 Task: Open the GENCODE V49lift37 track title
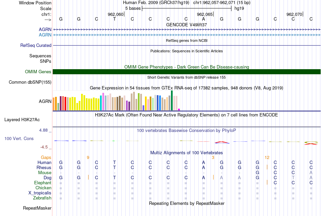[187, 25]
